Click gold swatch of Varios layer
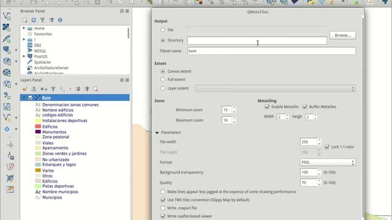The height and width of the screenshot is (220, 392). tap(38, 170)
